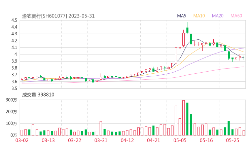
Task: Click the 300万 volume axis label
Action: (x=11, y=100)
